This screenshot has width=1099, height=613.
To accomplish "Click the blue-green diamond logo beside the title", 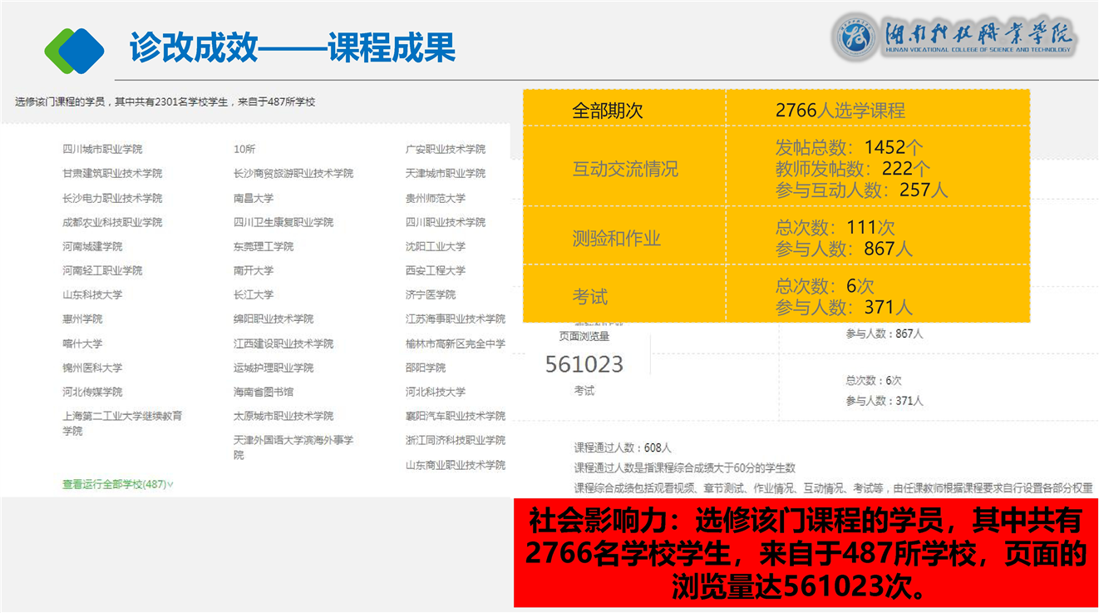I will pyautogui.click(x=74, y=49).
